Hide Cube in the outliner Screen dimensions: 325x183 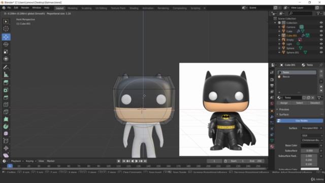pyautogui.click(x=321, y=31)
